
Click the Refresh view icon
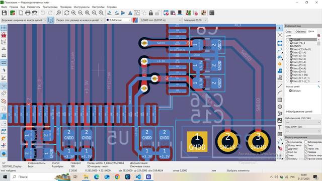coord(66,13)
